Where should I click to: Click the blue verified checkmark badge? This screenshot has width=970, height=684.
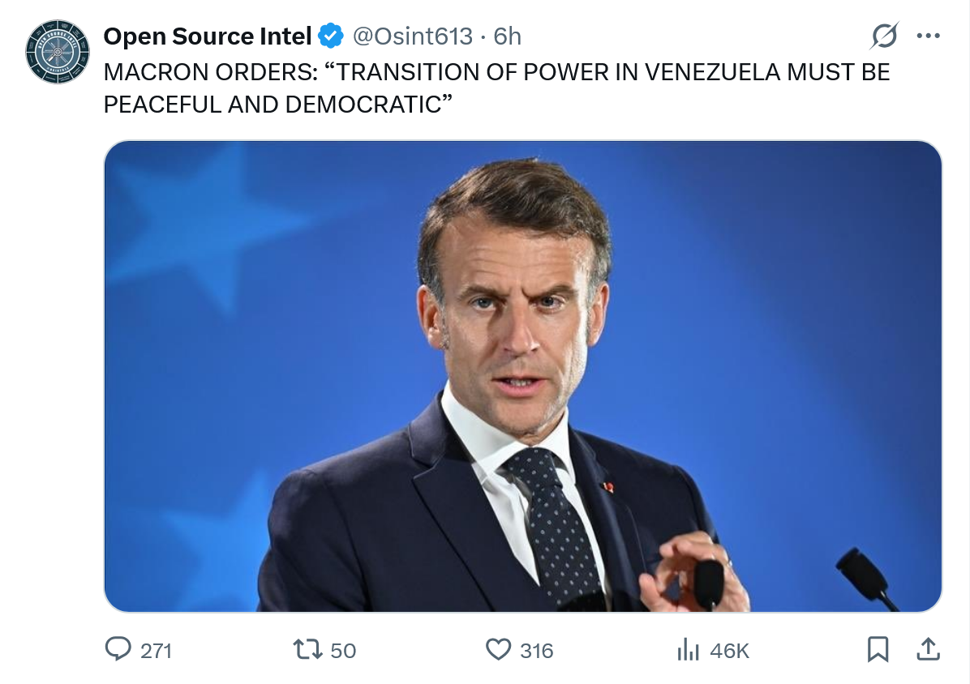click(330, 36)
